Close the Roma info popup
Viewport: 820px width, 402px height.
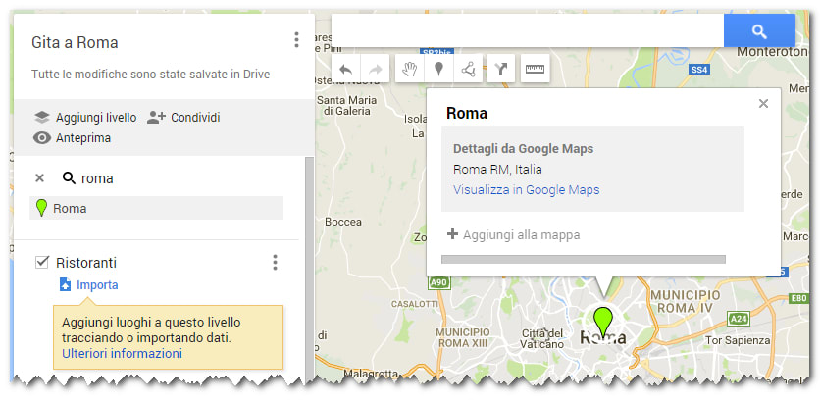click(x=763, y=104)
